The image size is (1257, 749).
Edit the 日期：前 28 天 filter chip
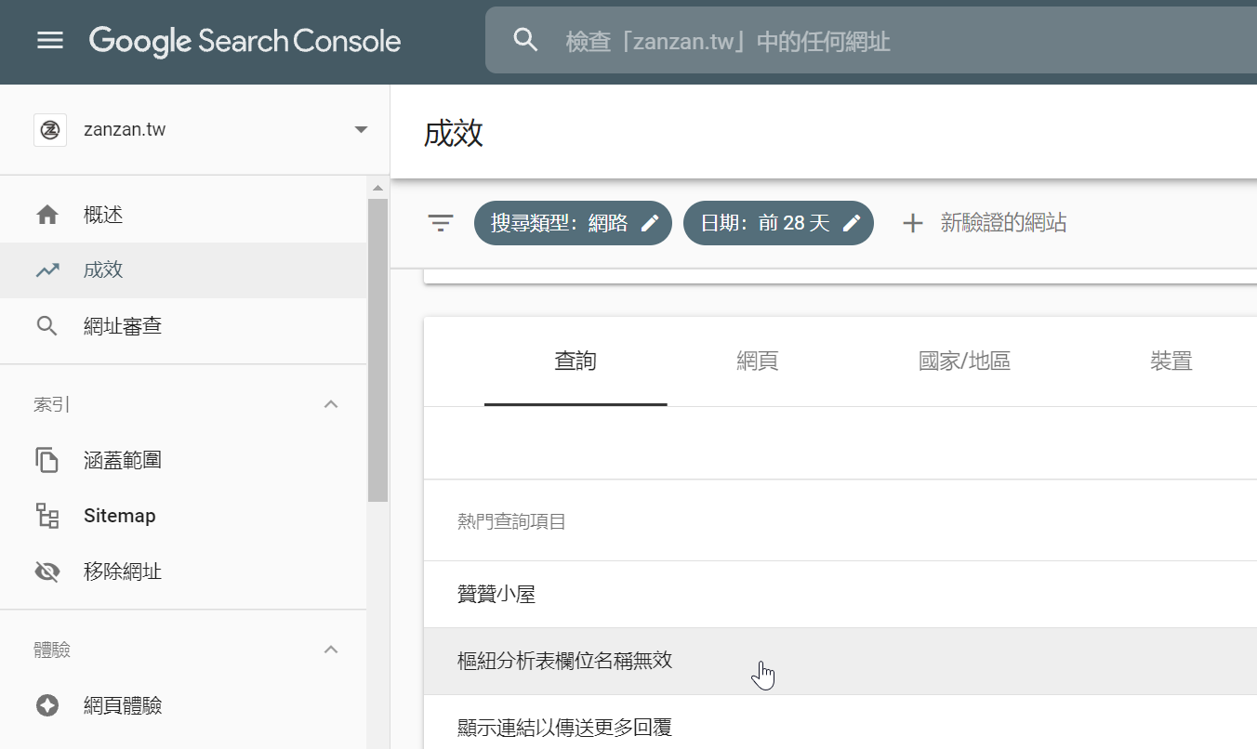point(778,223)
